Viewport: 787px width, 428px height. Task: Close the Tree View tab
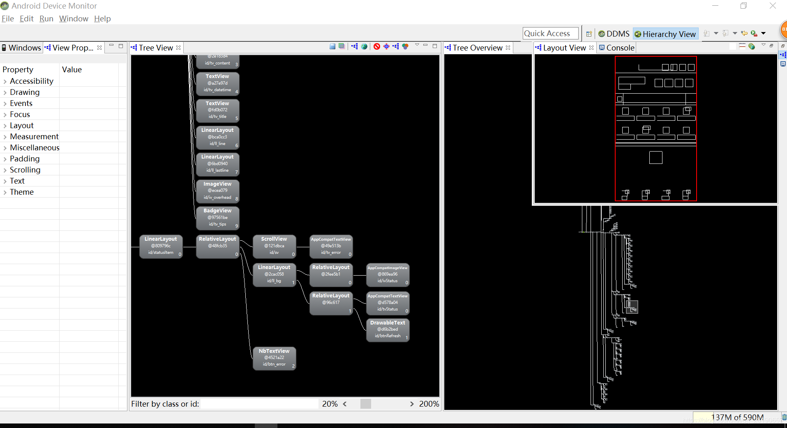[178, 48]
